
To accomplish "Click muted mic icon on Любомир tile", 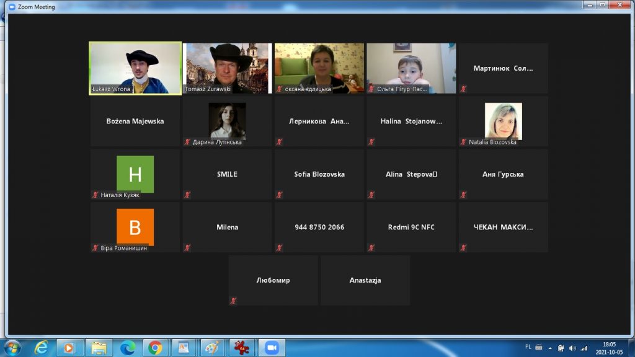I will pos(234,301).
